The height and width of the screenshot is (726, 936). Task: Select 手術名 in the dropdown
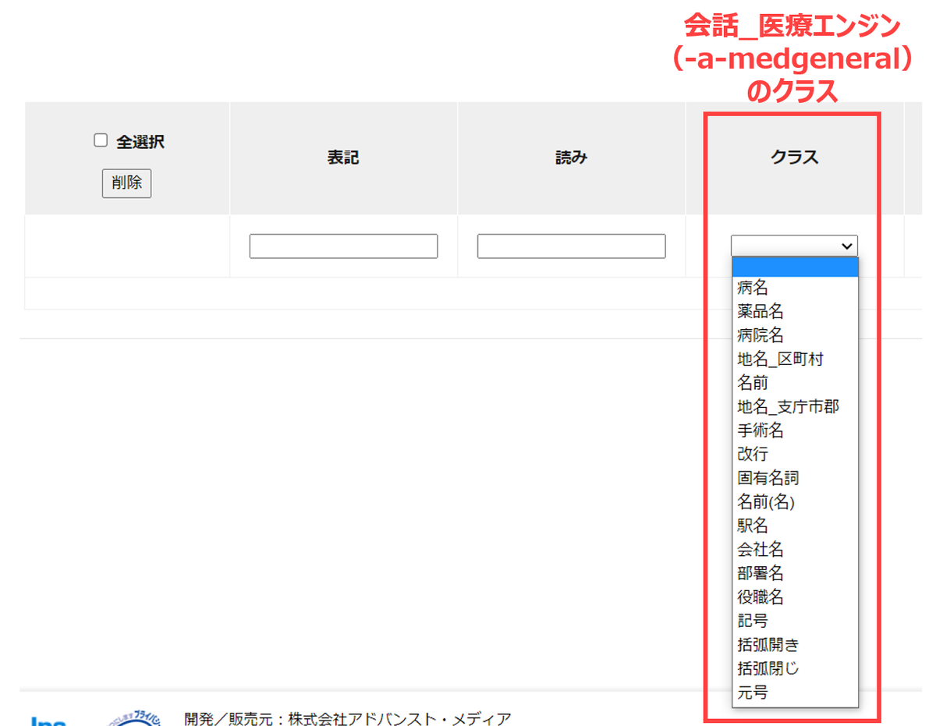point(795,430)
